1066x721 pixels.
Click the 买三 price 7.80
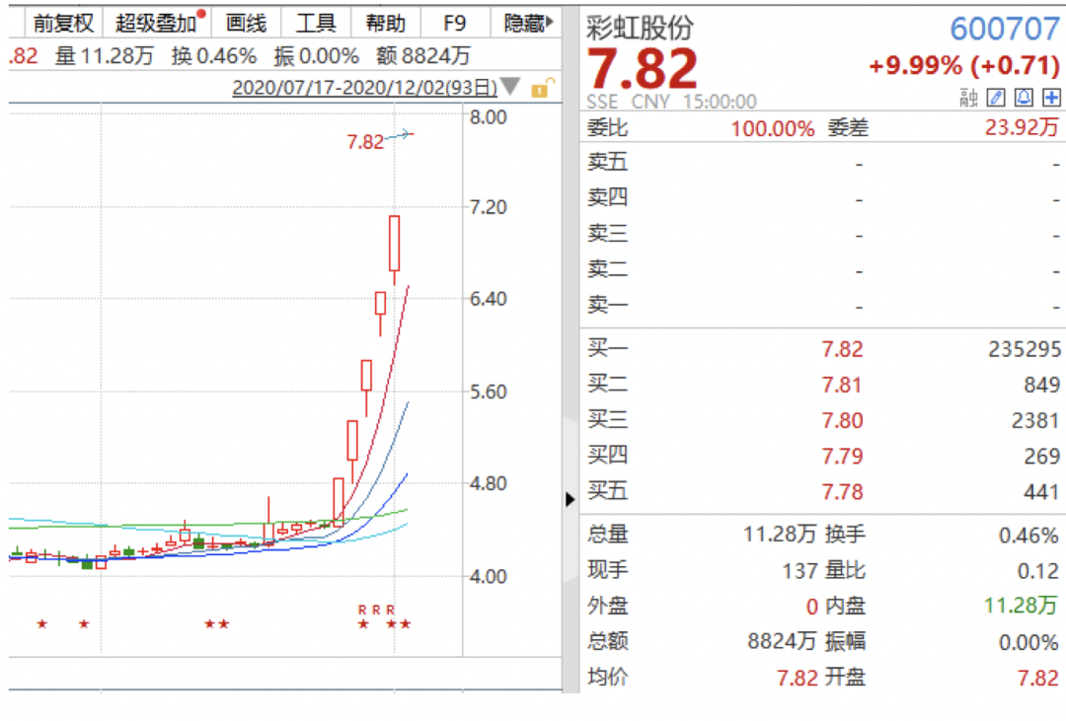pos(842,420)
